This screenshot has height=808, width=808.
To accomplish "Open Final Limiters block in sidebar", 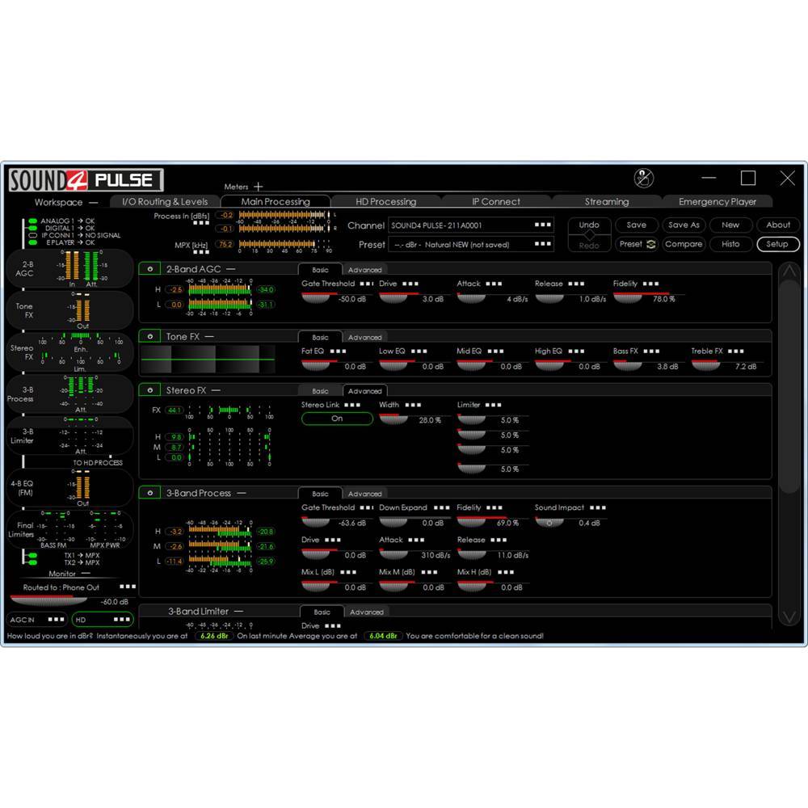I will coord(69,529).
